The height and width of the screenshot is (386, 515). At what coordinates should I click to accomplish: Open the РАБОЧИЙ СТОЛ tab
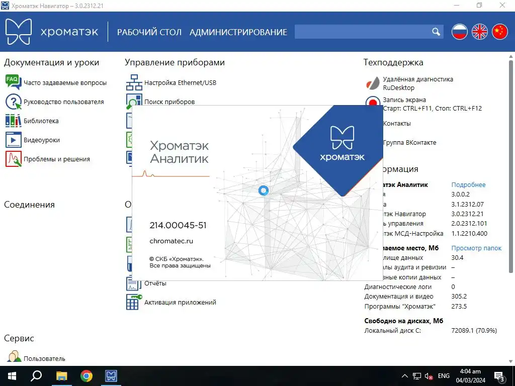(x=149, y=32)
